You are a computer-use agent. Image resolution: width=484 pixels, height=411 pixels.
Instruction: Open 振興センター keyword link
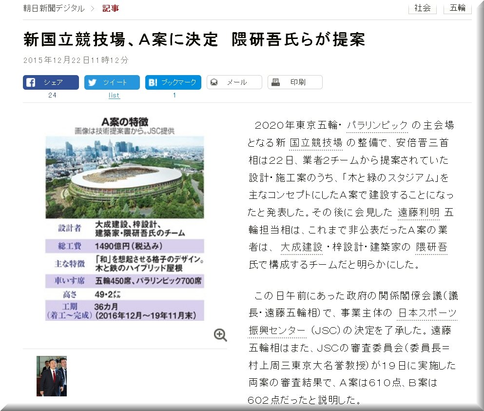(x=277, y=331)
